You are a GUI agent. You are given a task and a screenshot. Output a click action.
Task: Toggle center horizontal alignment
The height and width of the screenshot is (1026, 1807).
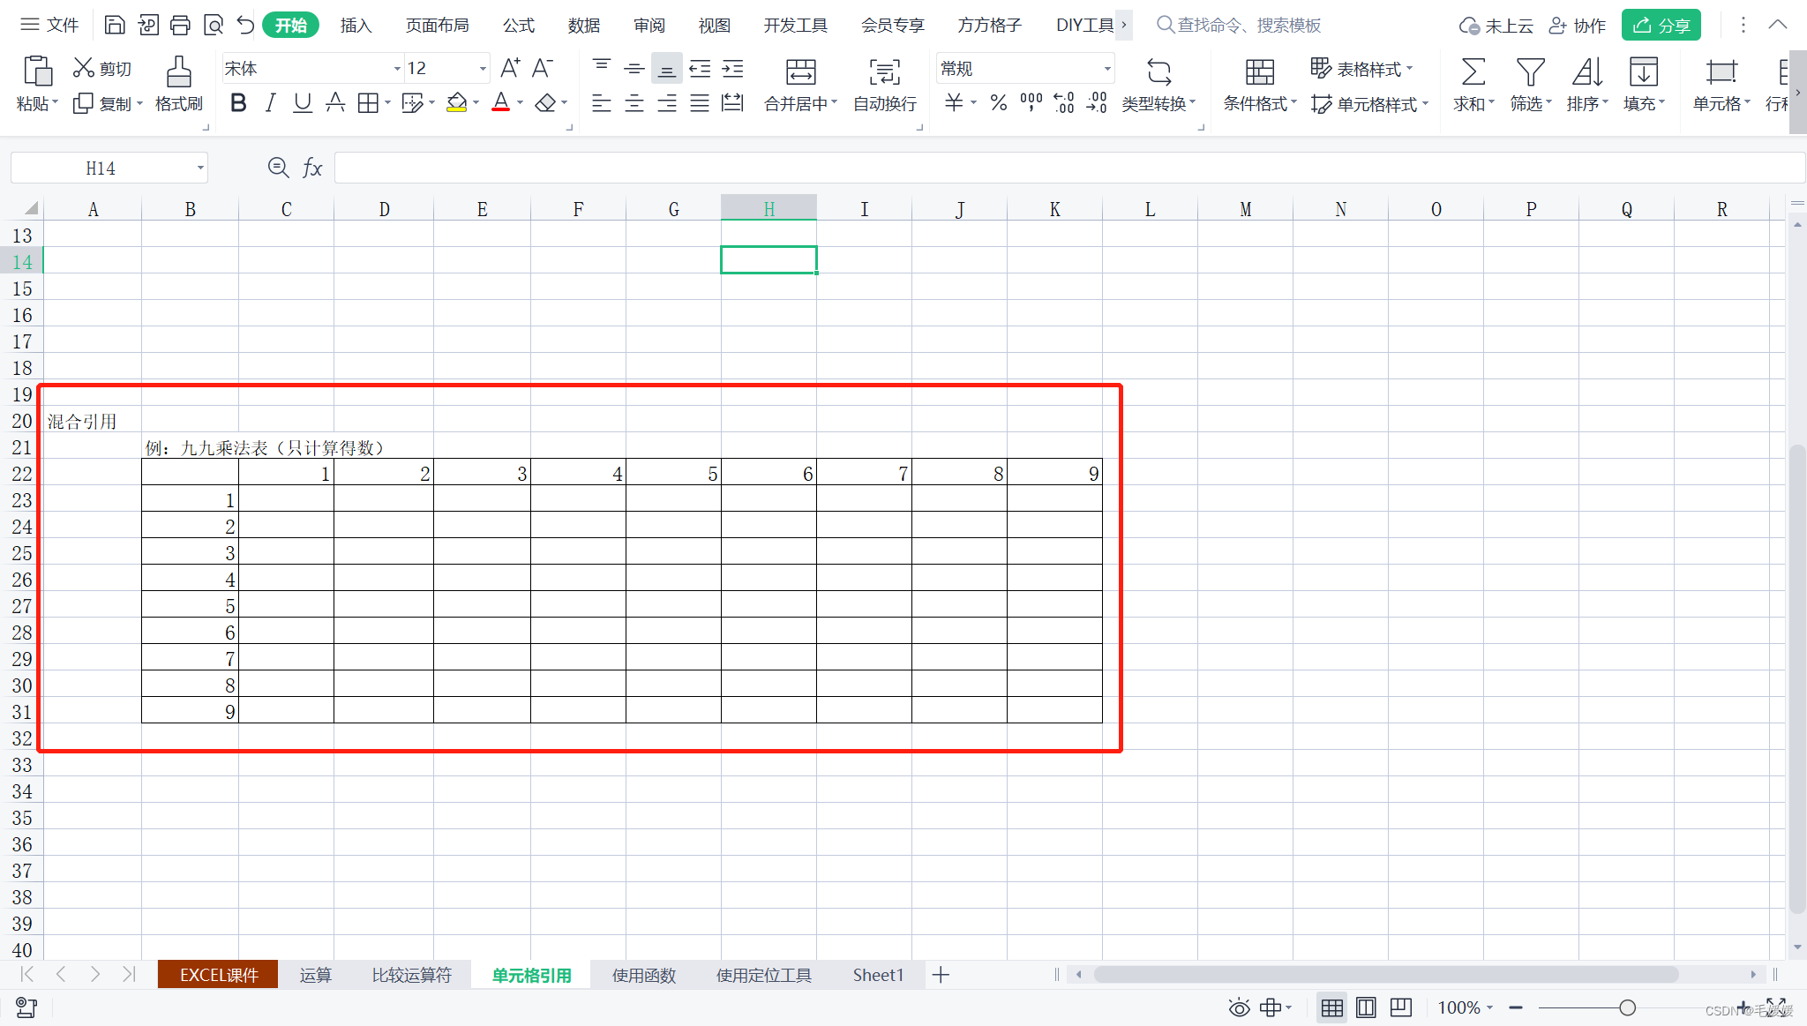tap(634, 103)
